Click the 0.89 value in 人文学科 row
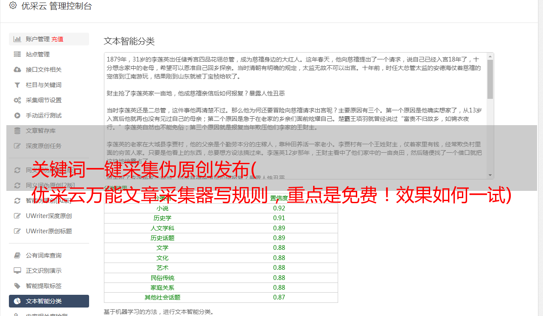This screenshot has height=316, width=543. click(x=279, y=228)
